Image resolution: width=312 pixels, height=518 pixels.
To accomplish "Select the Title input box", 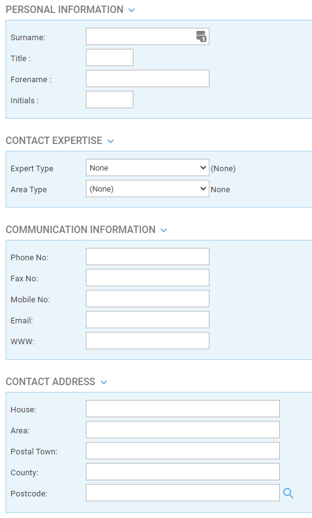I will (x=109, y=57).
